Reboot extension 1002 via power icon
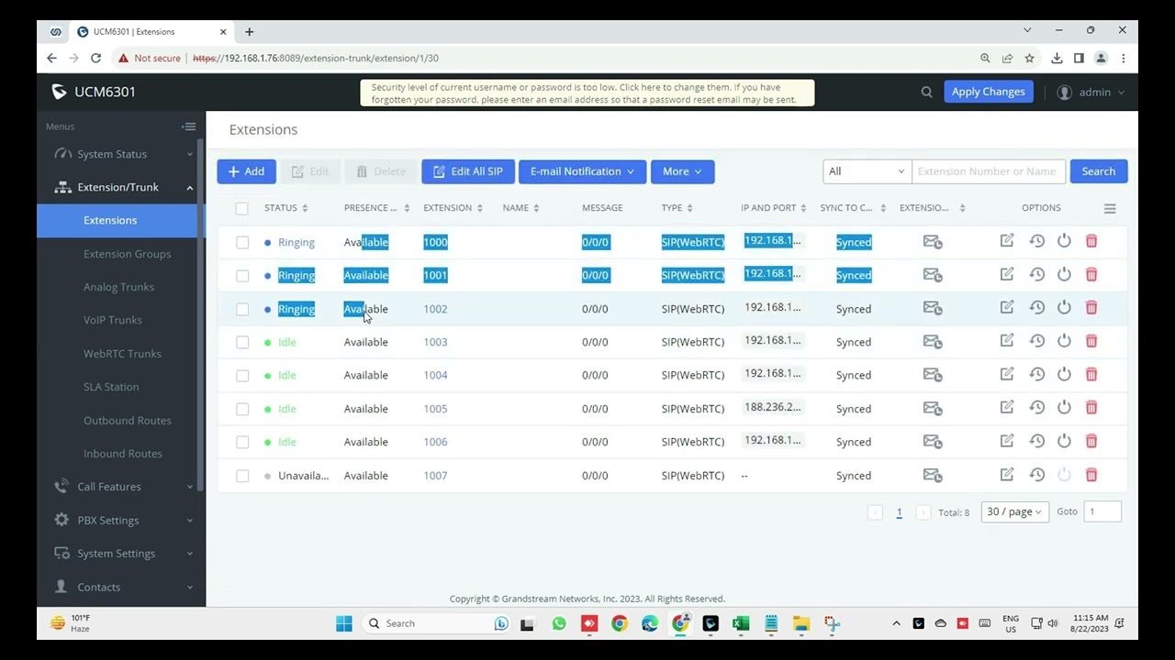The height and width of the screenshot is (660, 1175). tap(1064, 308)
